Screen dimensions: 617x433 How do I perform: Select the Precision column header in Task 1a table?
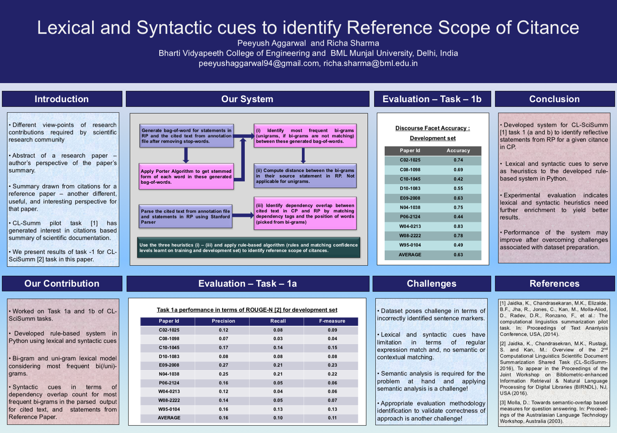tap(223, 321)
